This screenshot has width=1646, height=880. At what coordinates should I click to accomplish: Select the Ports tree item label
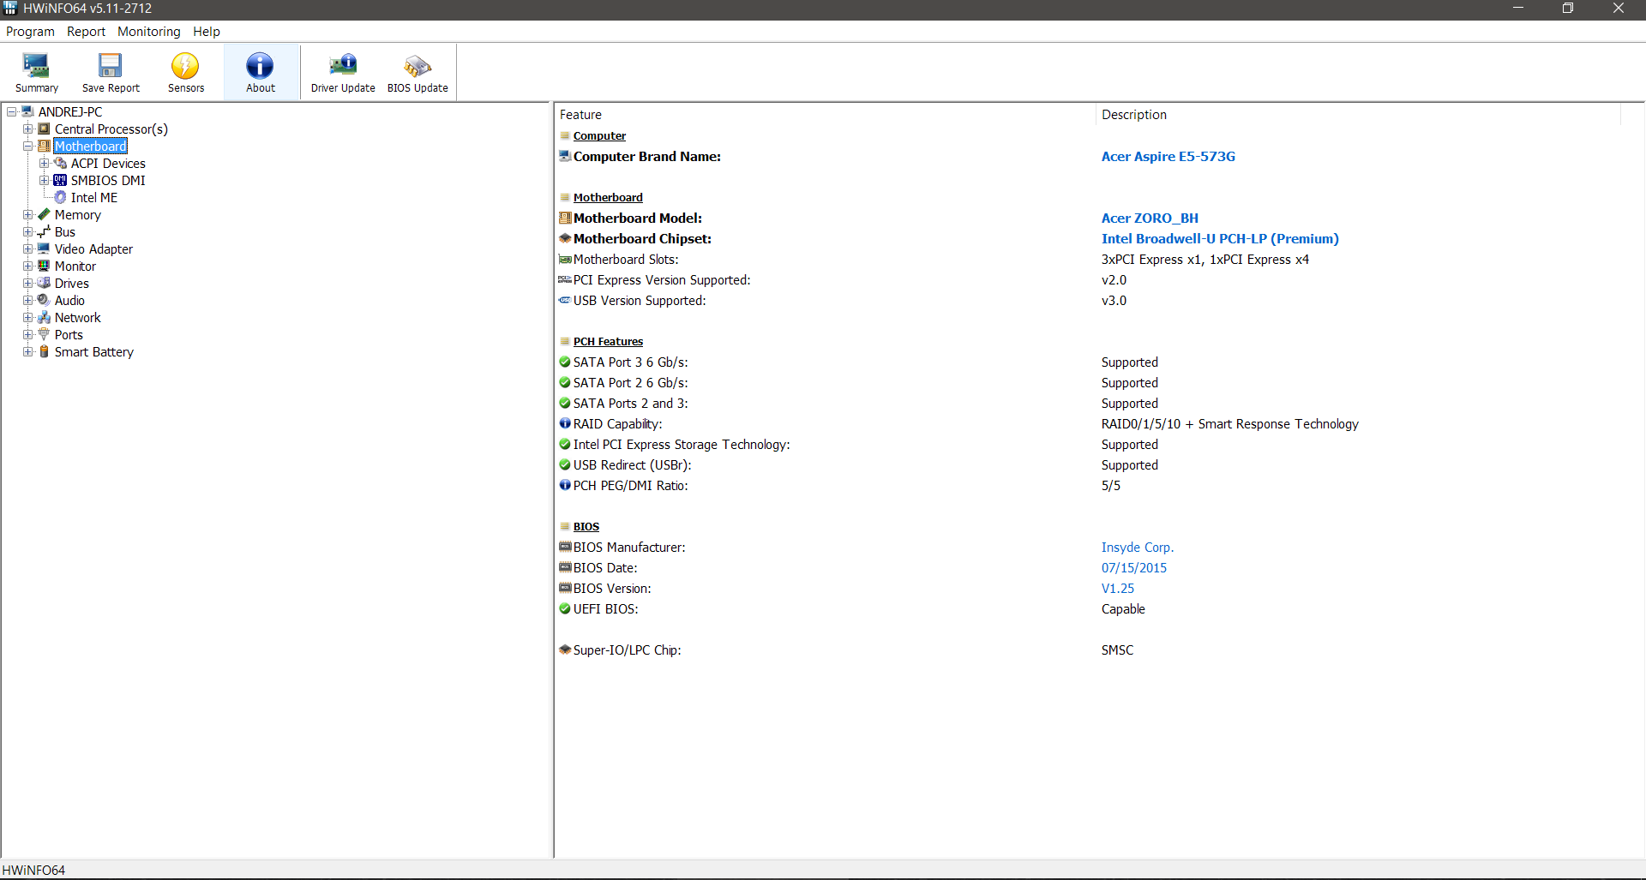[x=69, y=334]
